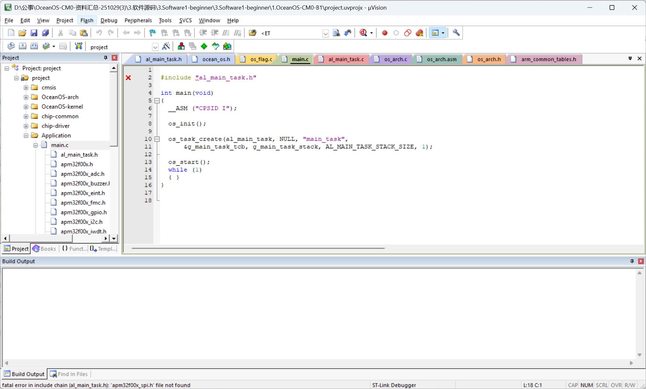Open Options for Target wand icon
The width and height of the screenshot is (646, 389).
[x=166, y=46]
